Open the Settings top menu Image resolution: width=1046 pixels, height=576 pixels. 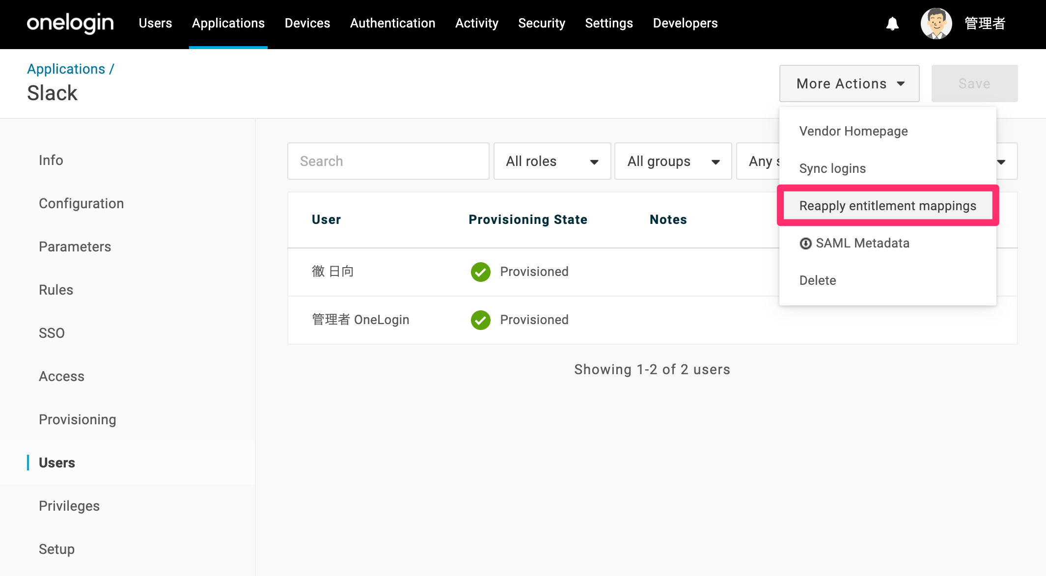[x=609, y=23]
